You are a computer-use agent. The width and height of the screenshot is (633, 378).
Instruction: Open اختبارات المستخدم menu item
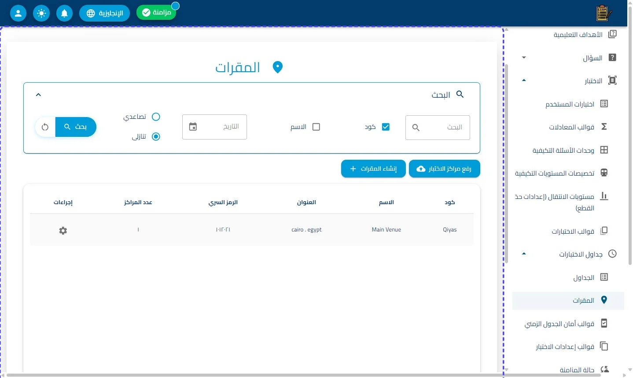click(x=568, y=104)
